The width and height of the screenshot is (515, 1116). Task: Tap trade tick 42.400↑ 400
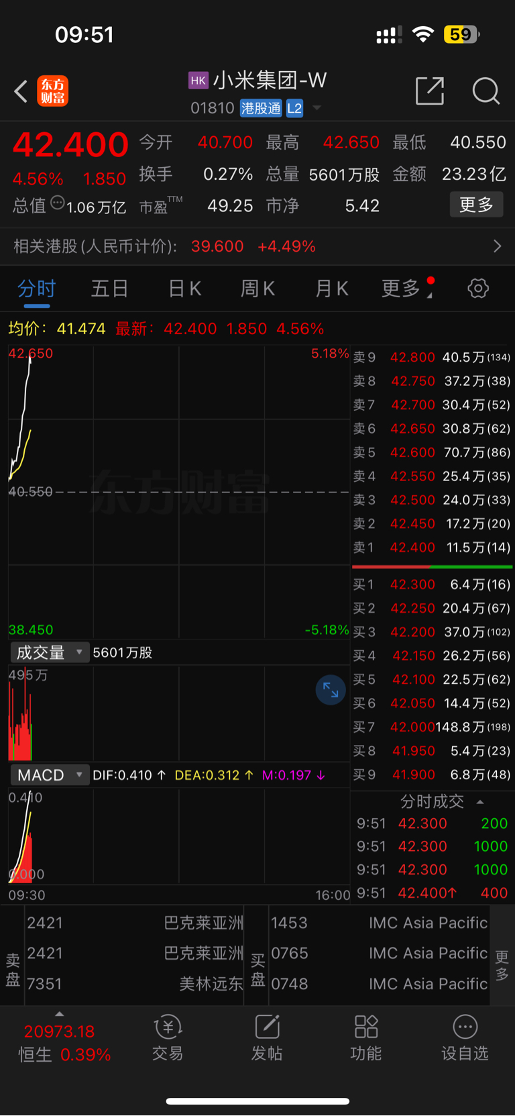pyautogui.click(x=432, y=893)
